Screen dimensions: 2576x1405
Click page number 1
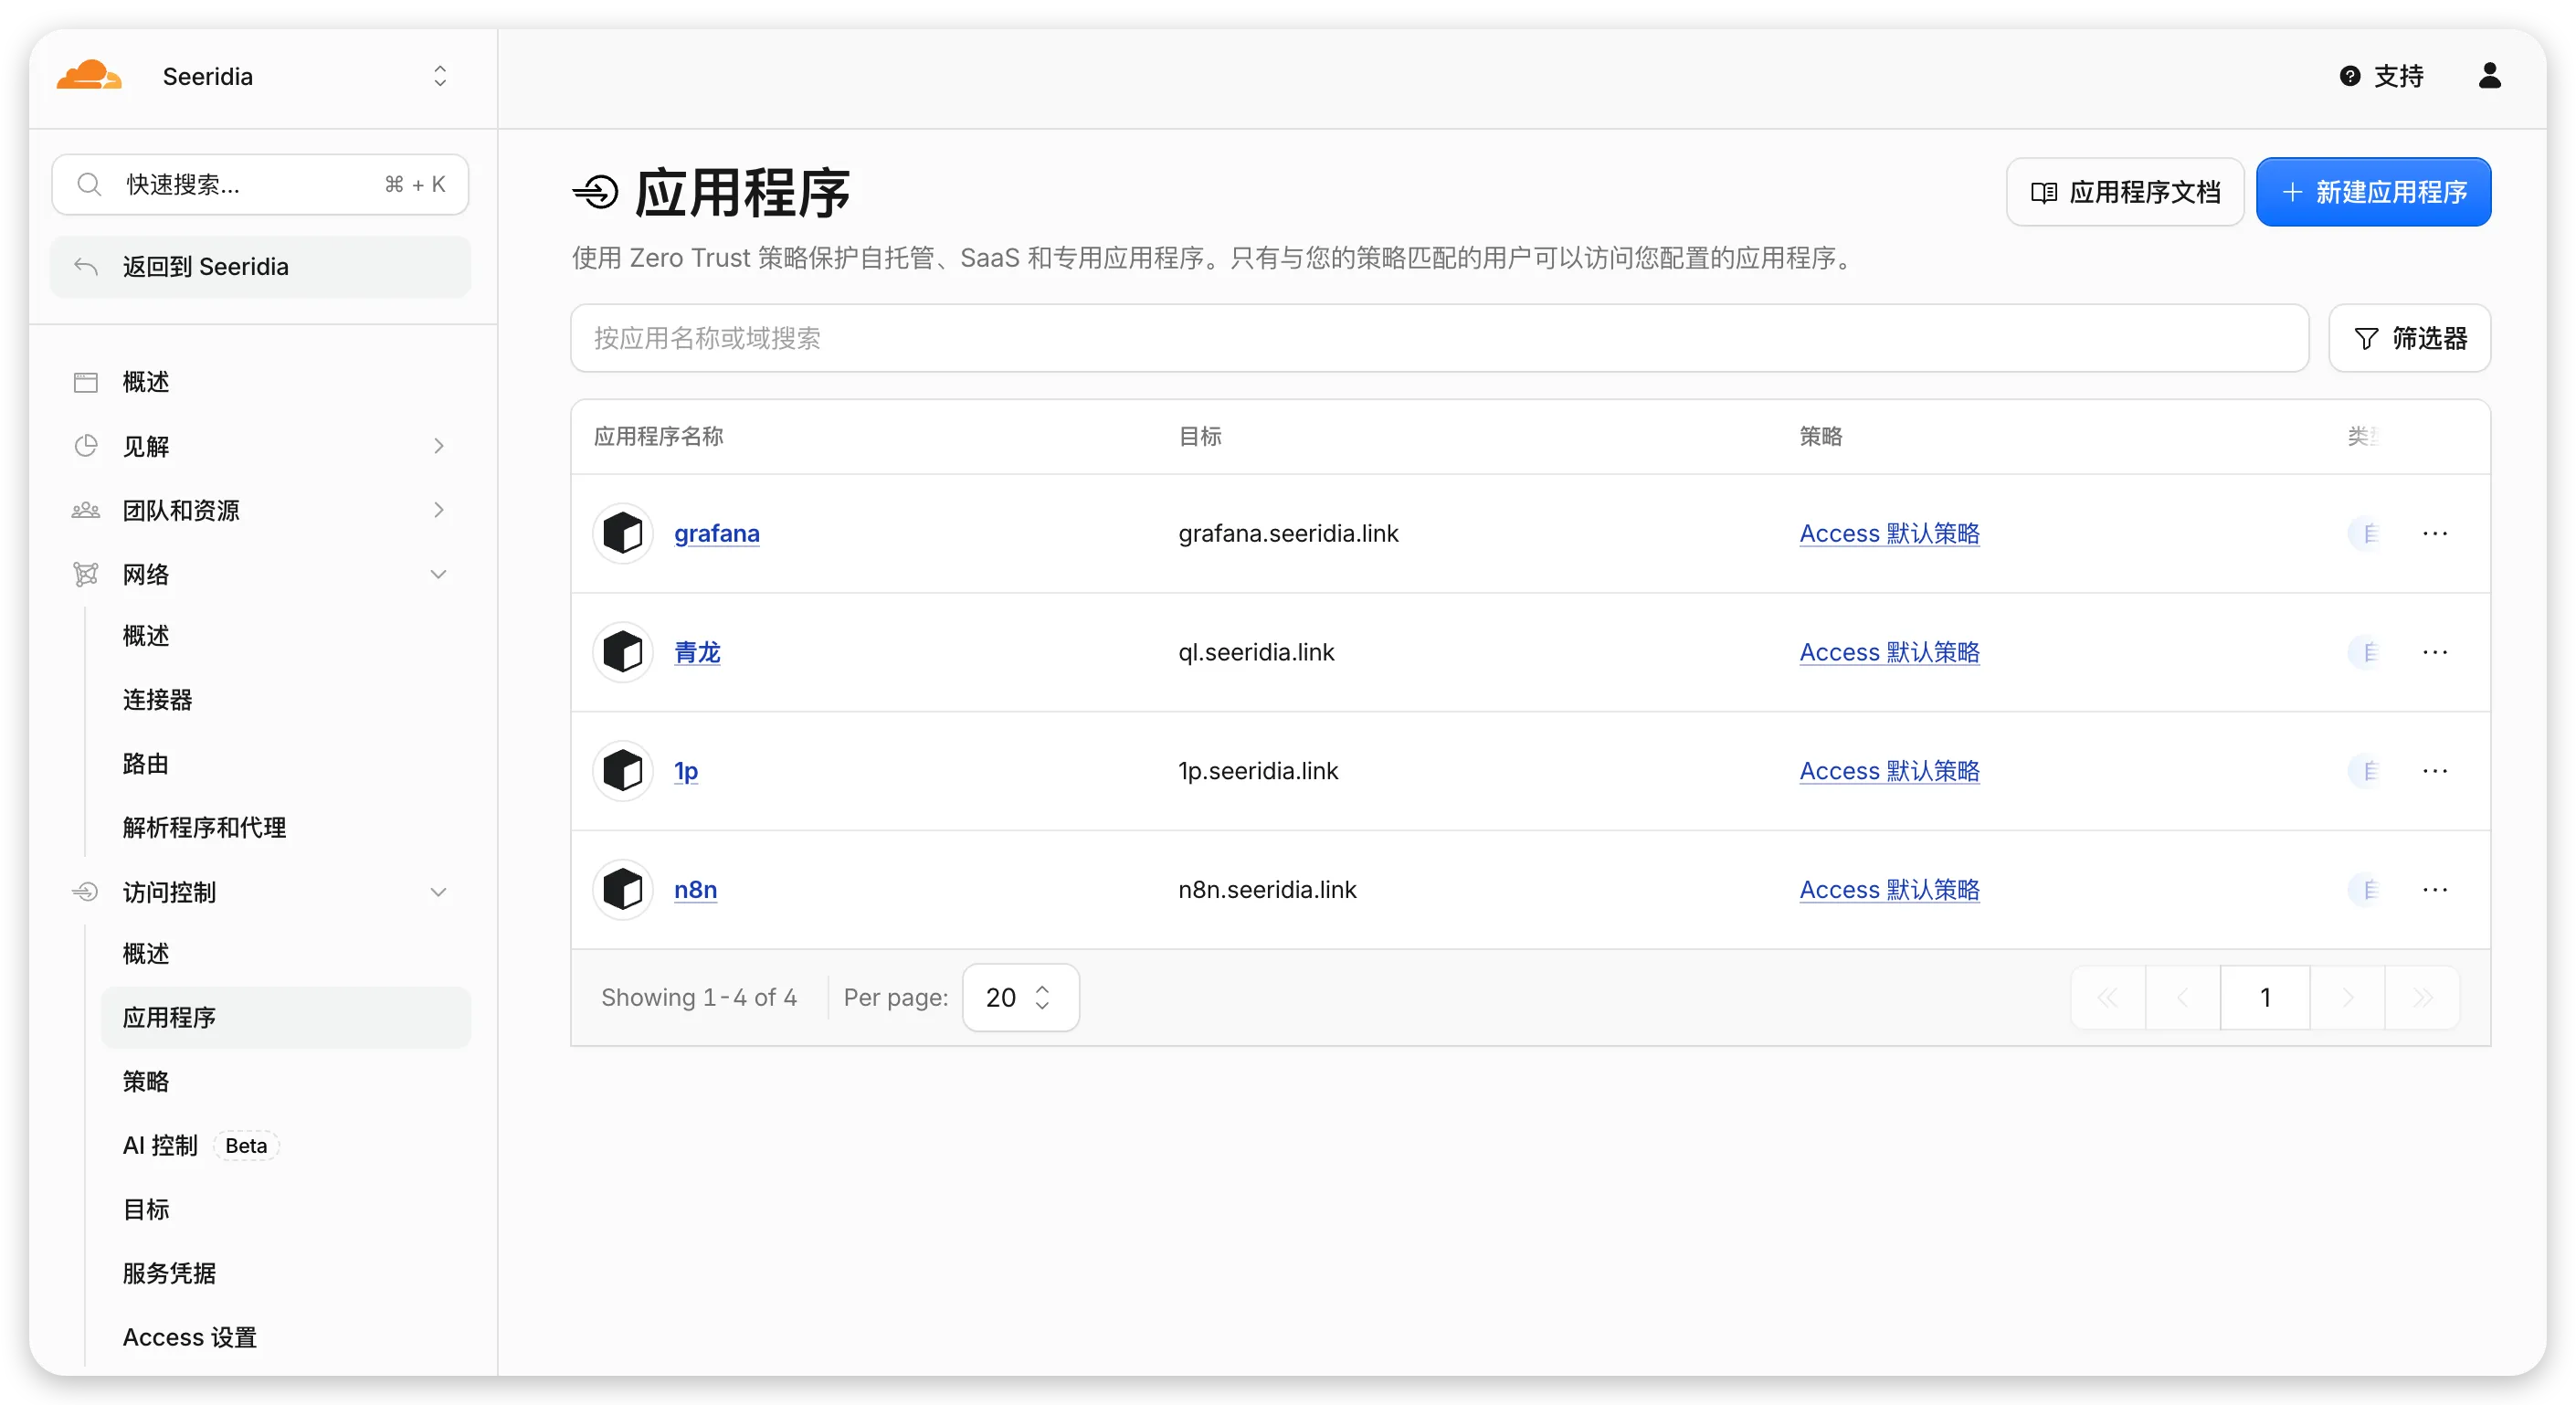[2265, 998]
